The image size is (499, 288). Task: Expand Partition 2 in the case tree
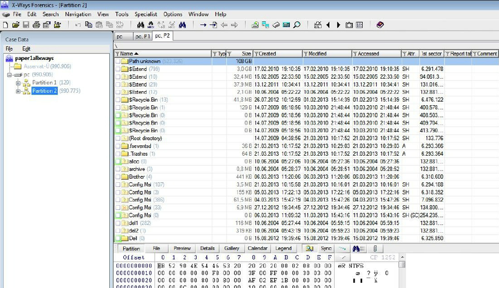(x=18, y=91)
